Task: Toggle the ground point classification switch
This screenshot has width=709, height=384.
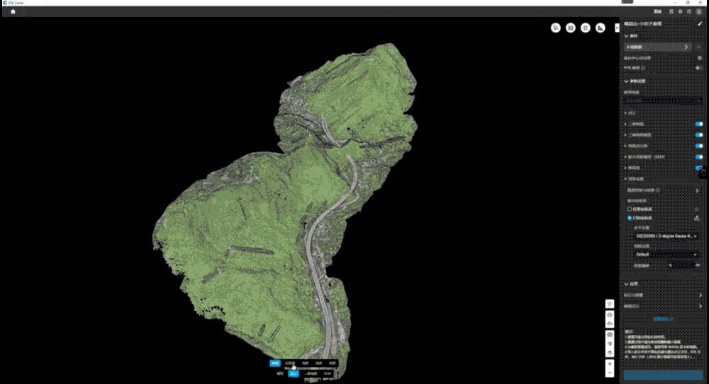Action: [x=699, y=146]
